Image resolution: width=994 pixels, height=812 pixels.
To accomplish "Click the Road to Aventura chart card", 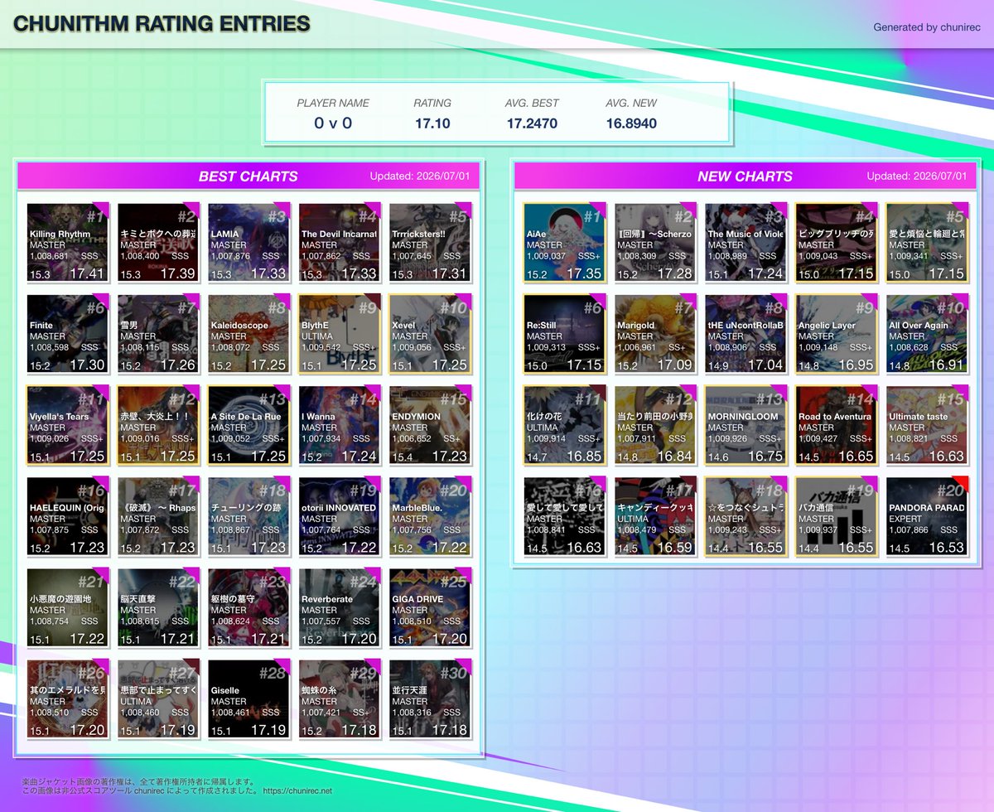I will point(837,424).
